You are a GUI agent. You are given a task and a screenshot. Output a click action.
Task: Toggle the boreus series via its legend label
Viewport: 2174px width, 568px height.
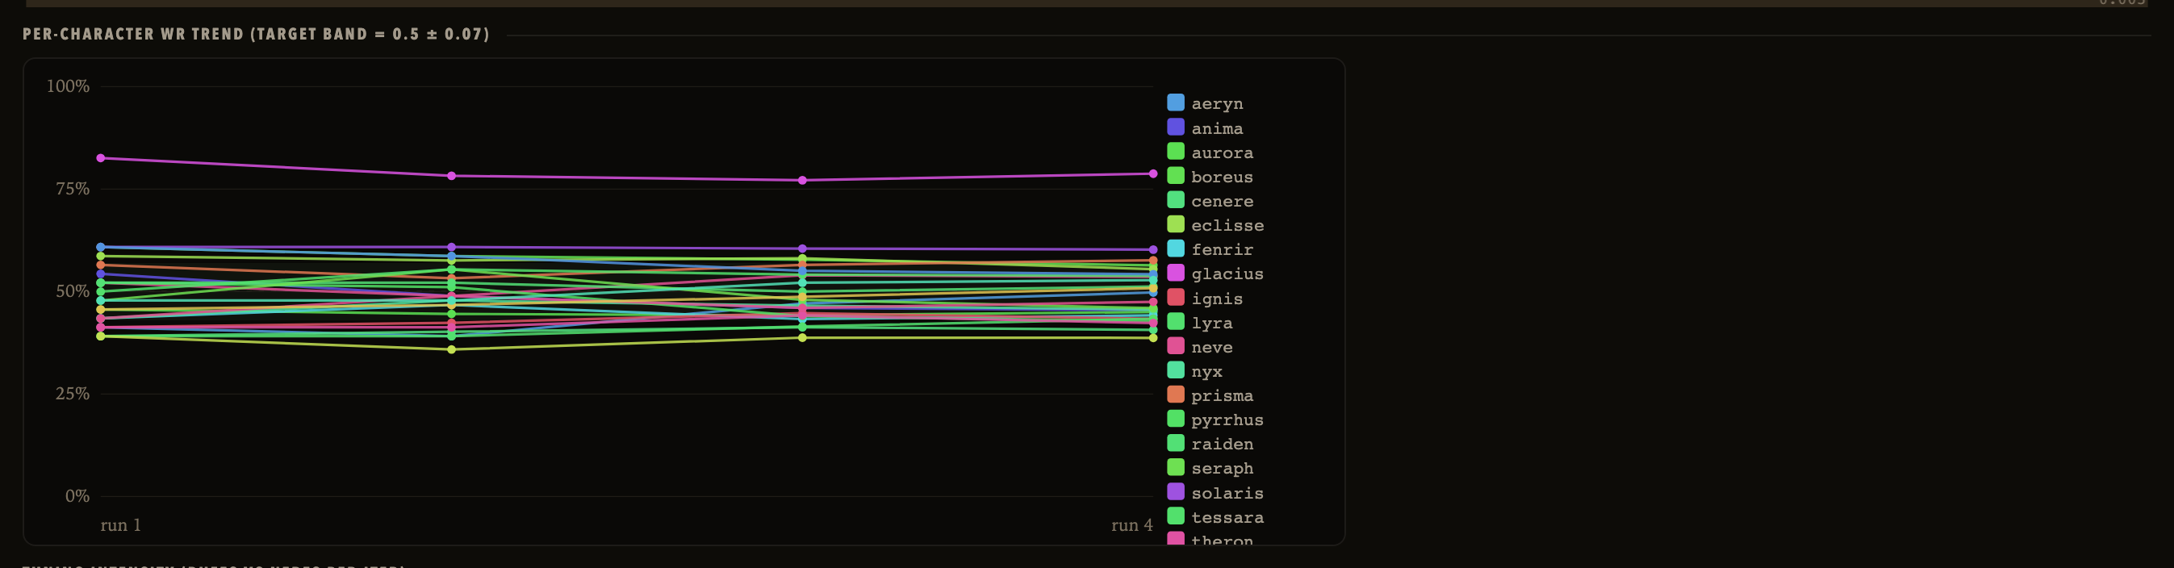1221,177
